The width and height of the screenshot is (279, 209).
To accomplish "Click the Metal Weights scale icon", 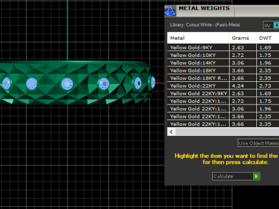I will (x=170, y=11).
